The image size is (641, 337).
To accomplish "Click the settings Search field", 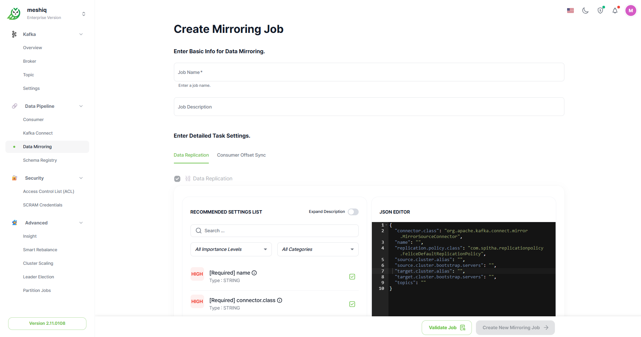I will [x=275, y=231].
